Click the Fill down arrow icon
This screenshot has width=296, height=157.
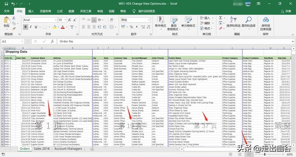[220, 23]
